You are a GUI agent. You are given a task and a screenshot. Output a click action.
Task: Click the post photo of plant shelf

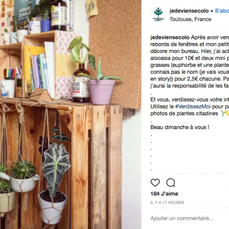[x=71, y=114]
